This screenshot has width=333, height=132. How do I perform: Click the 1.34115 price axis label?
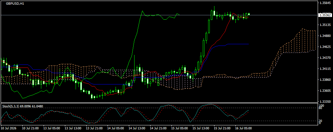pyautogui.click(x=325, y=69)
